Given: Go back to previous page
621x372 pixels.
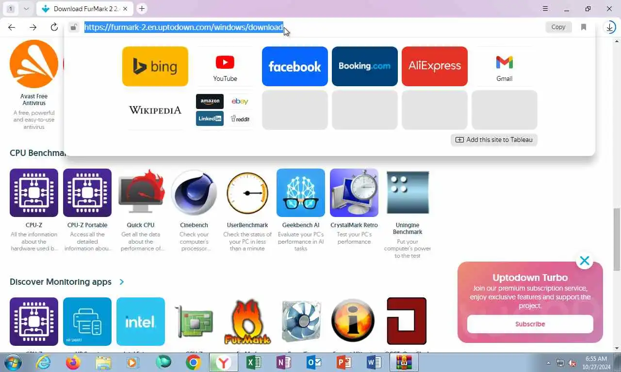Looking at the screenshot, I should tap(12, 27).
